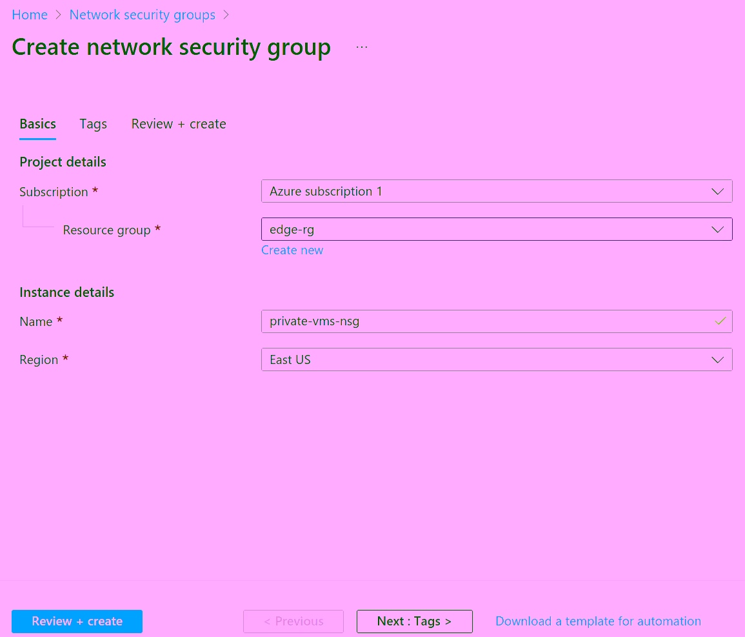Open the more options ellipsis beside the page title

[x=362, y=47]
